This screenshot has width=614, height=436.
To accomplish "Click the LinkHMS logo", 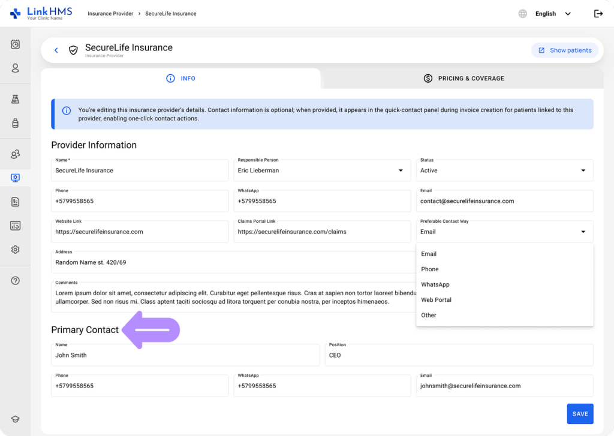I will (x=41, y=13).
